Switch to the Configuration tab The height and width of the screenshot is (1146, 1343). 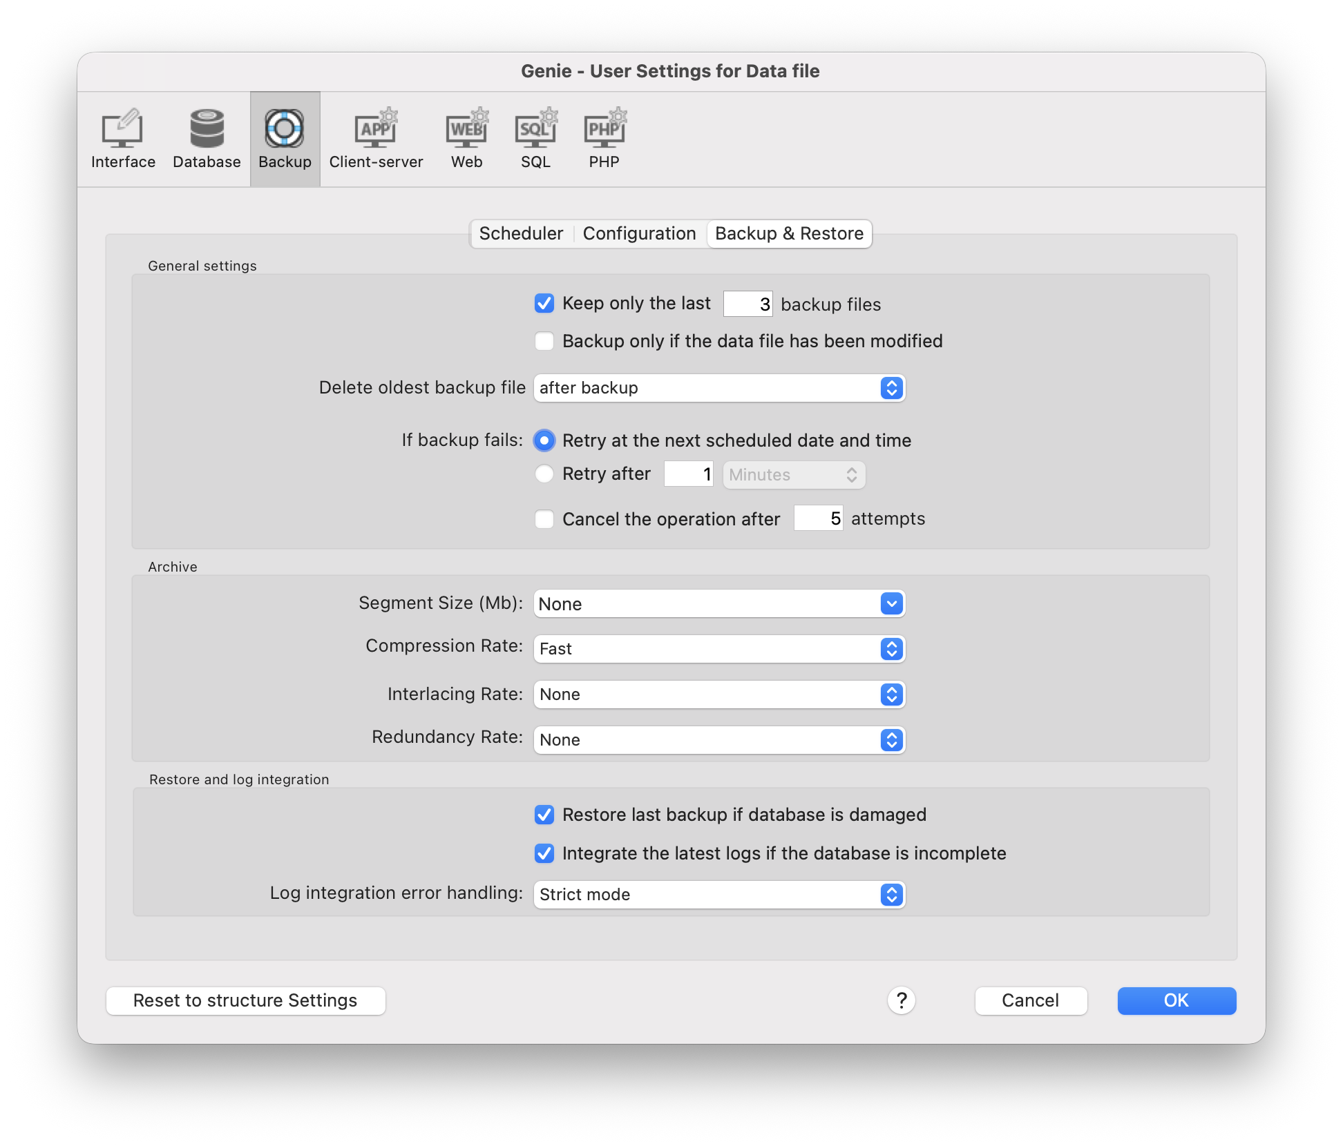pos(639,233)
